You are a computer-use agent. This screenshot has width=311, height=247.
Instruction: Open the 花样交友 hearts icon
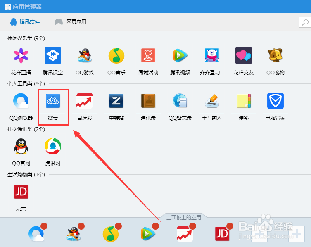(x=244, y=55)
